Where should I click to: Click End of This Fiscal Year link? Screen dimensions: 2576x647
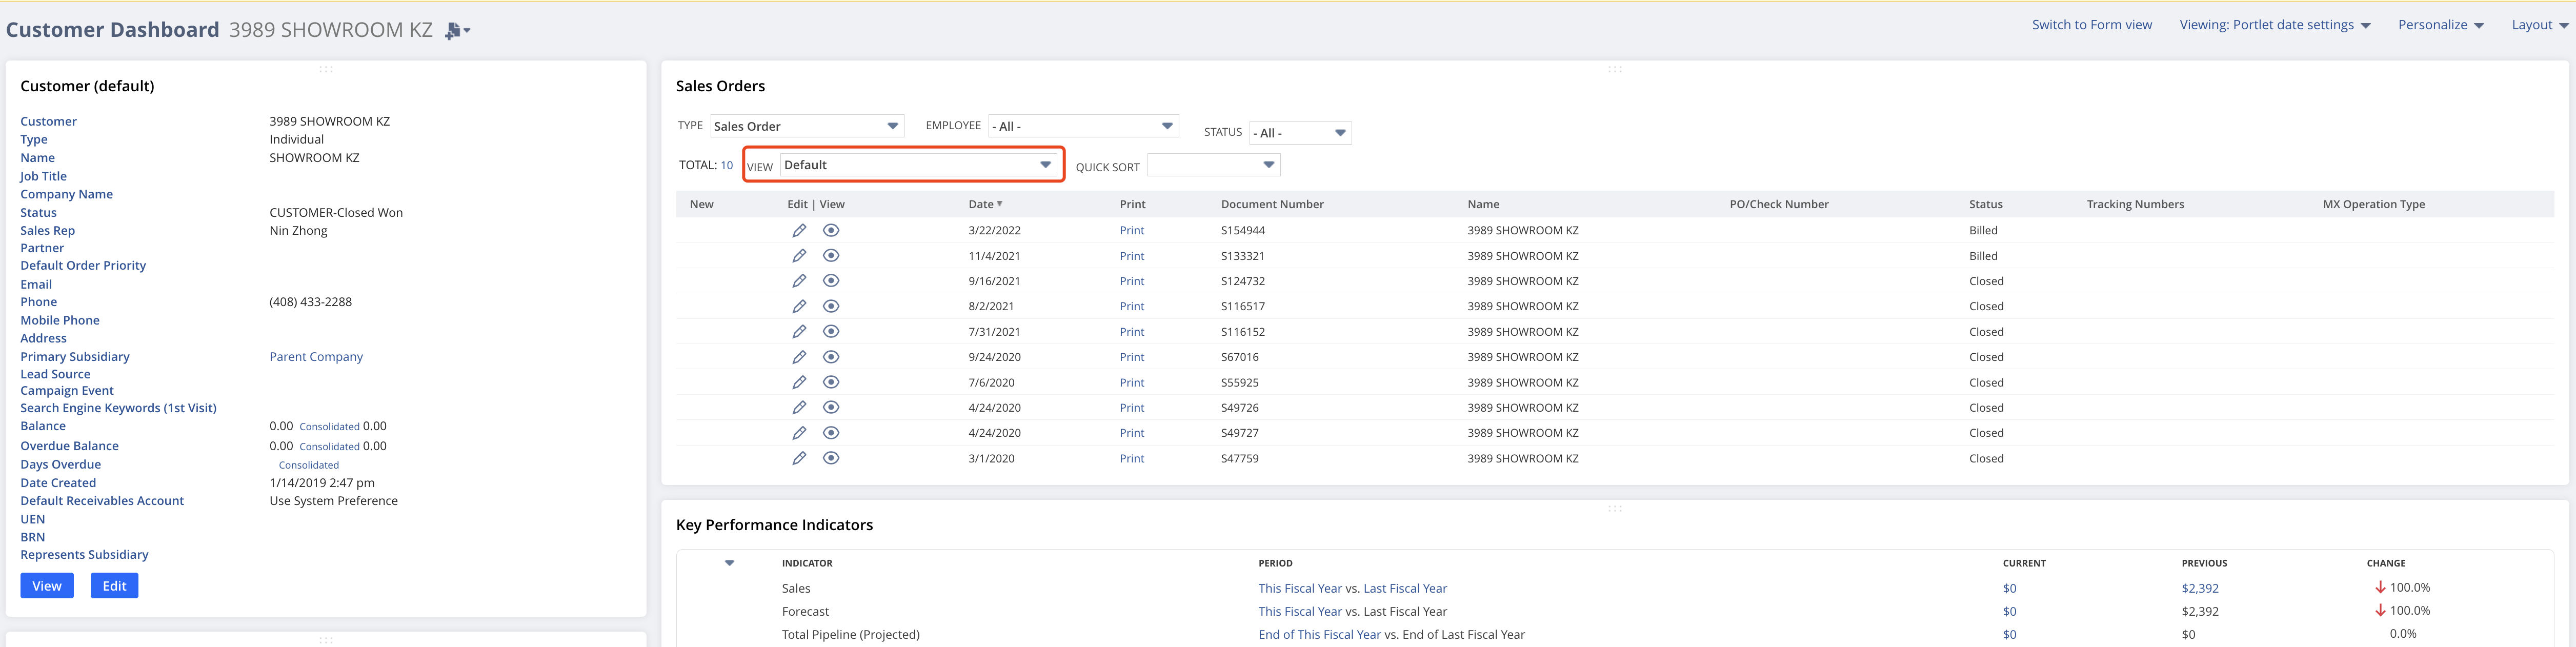click(1319, 634)
